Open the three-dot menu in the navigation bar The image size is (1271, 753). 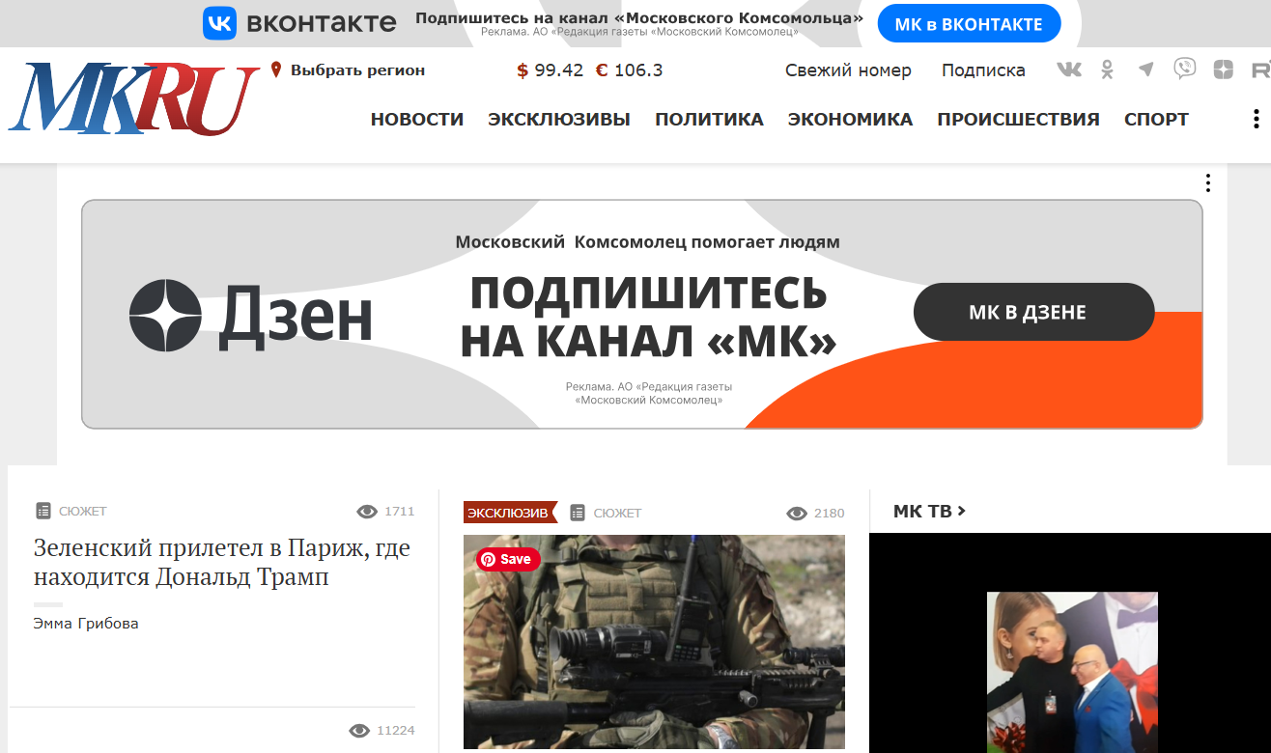[x=1256, y=118]
